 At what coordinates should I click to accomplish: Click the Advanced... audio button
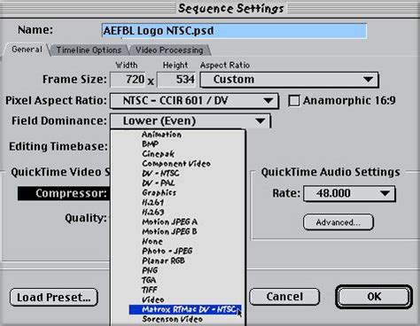pyautogui.click(x=338, y=222)
